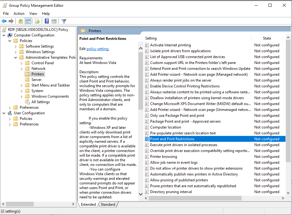The image size is (292, 215).
Task: Open the Action menu
Action: [19, 14]
